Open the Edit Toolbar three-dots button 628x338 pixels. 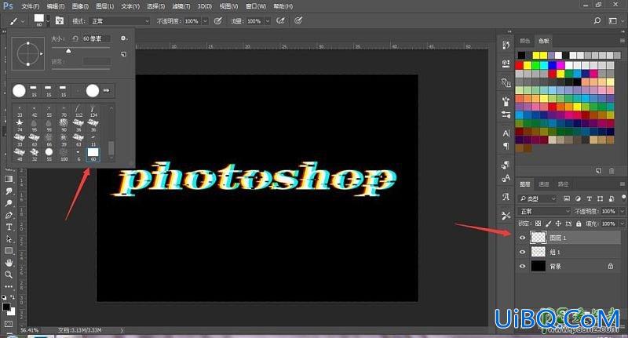click(9, 286)
